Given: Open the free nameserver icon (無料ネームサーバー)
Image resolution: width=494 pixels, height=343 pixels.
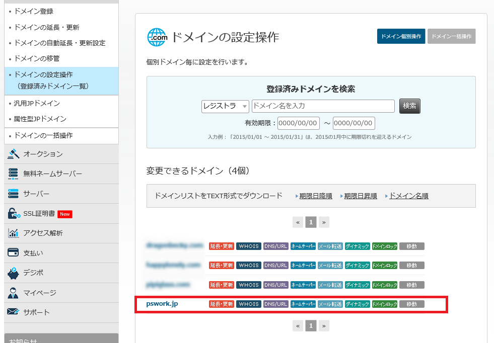Looking at the screenshot, I should tap(14, 174).
